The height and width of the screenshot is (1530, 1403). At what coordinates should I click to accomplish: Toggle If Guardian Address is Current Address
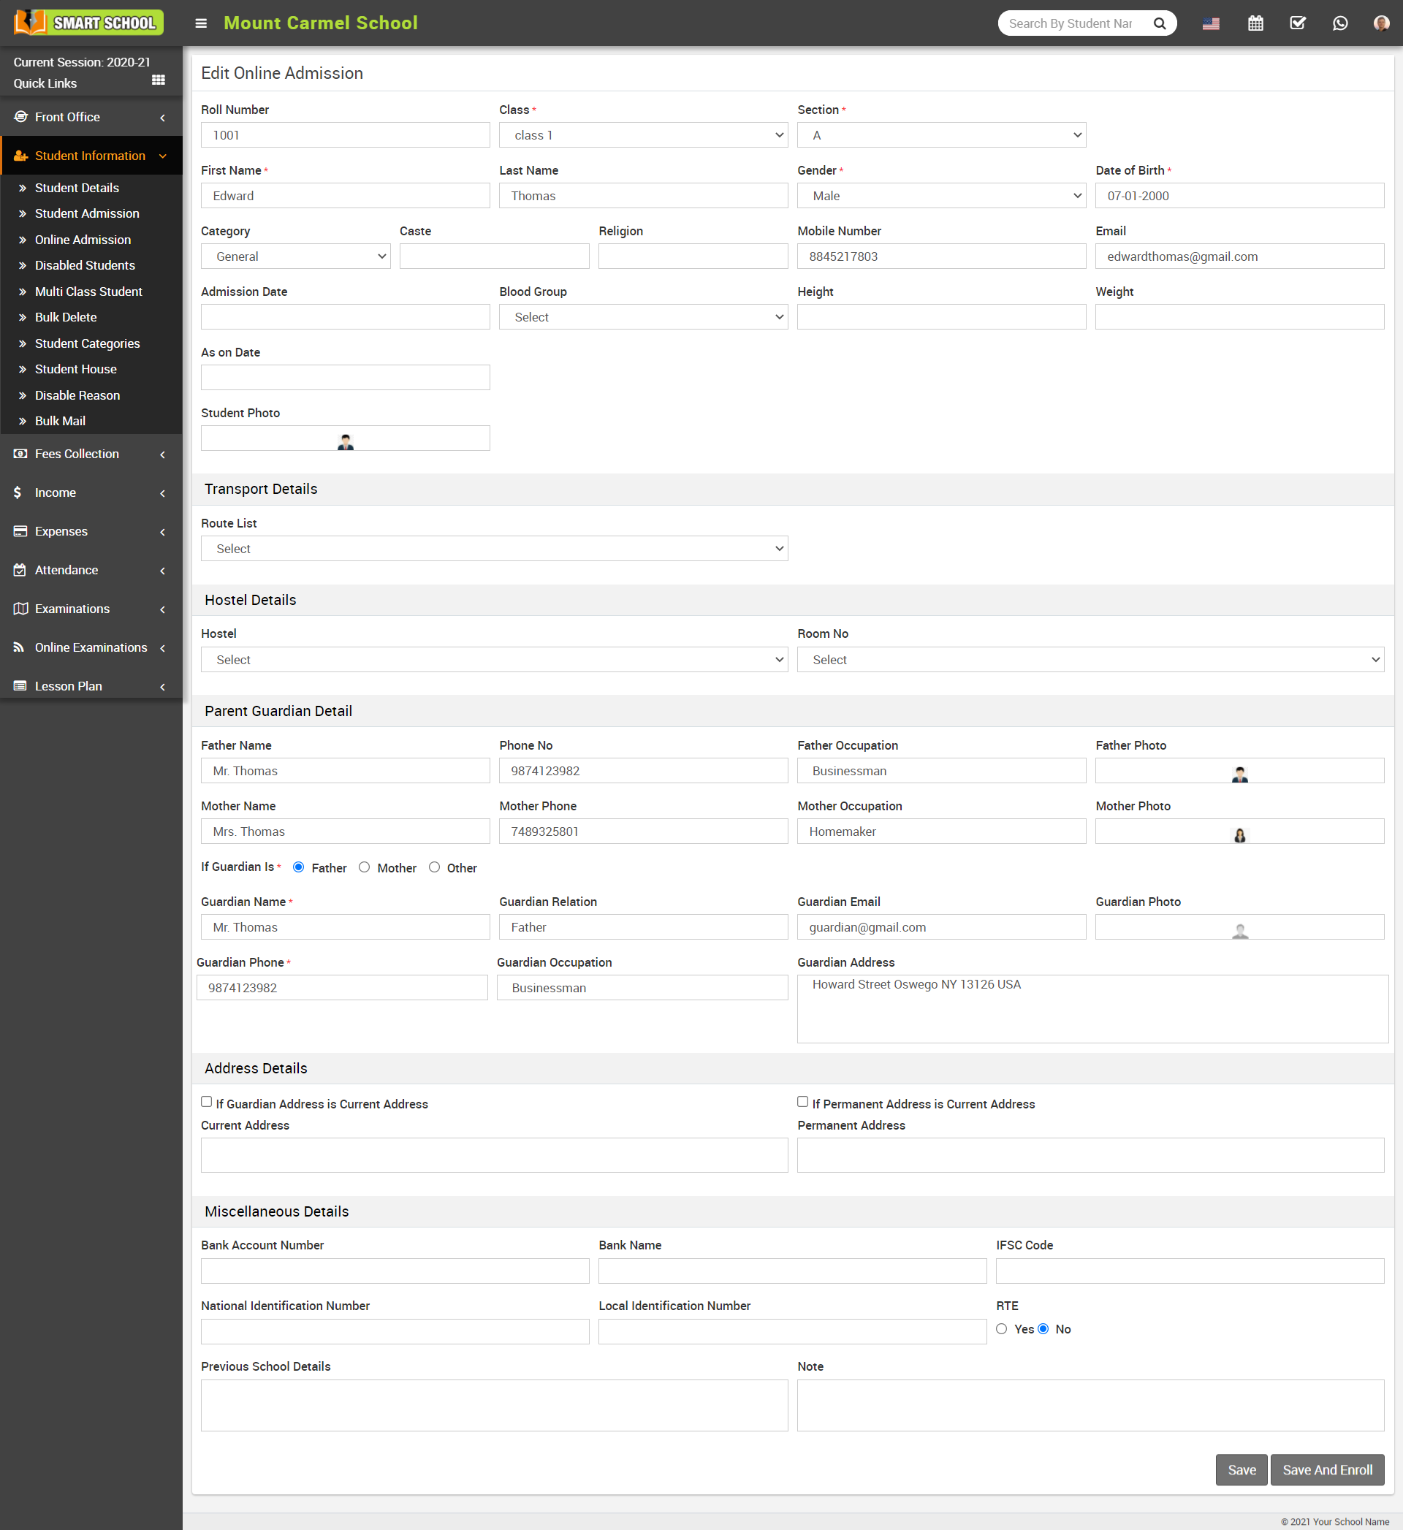pos(208,1102)
